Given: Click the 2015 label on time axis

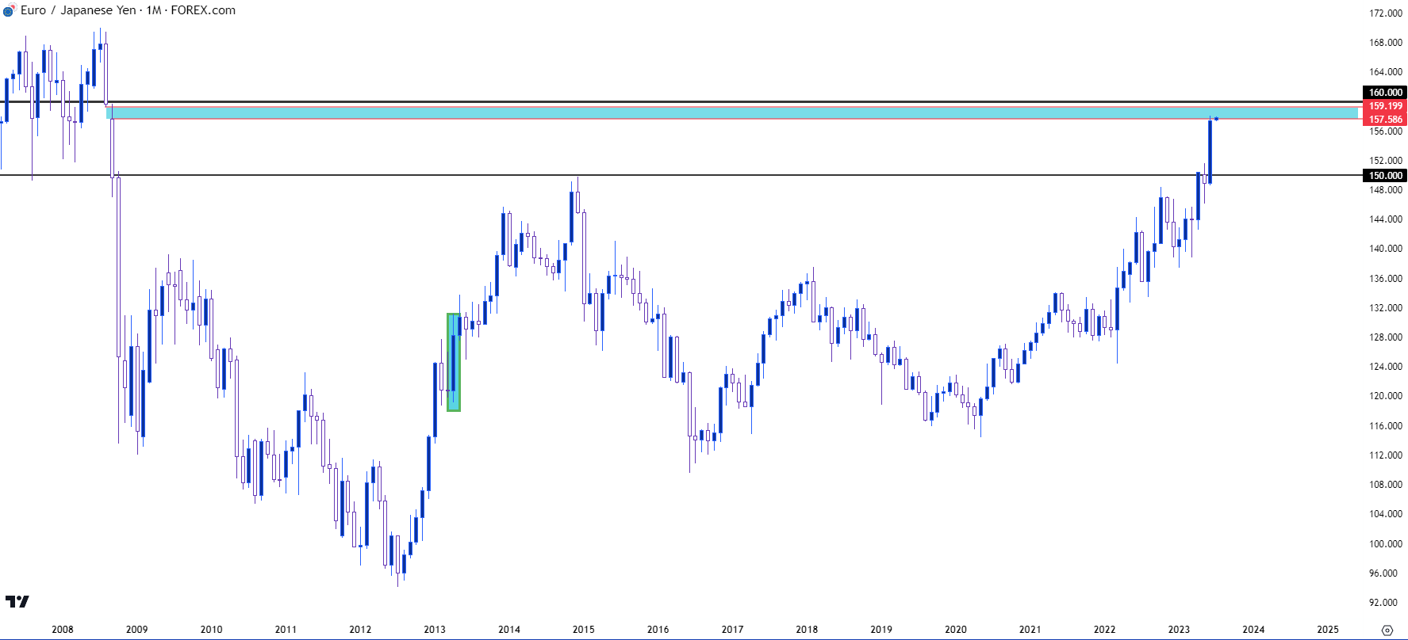Looking at the screenshot, I should [x=584, y=630].
